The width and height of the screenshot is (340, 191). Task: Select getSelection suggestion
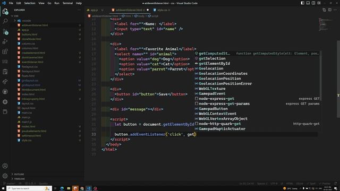pyautogui.click(x=257, y=58)
